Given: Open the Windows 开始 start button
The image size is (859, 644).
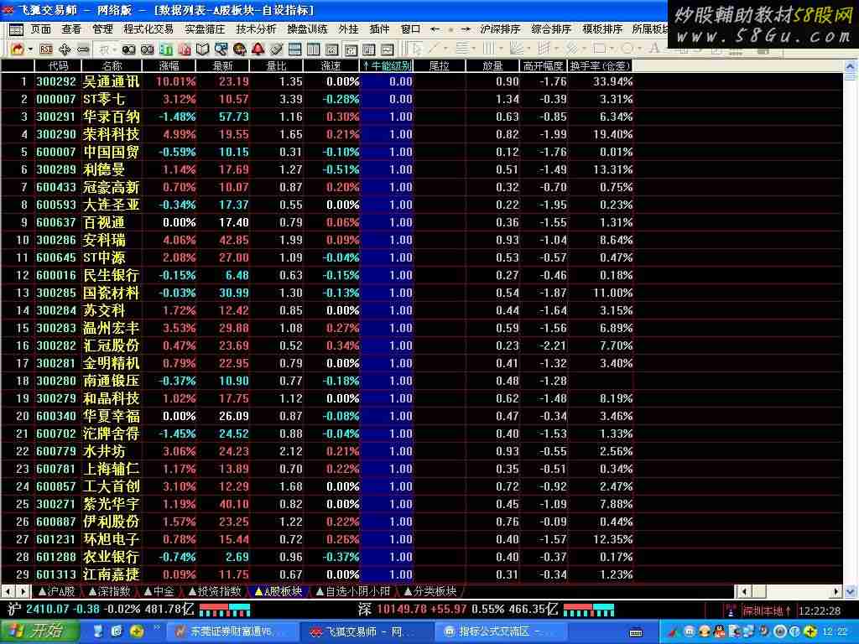Looking at the screenshot, I should [x=39, y=631].
